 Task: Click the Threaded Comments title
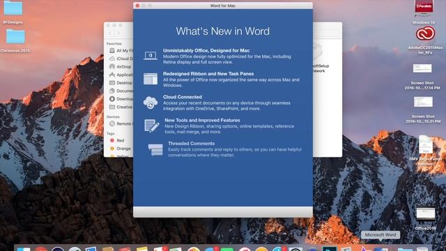[x=191, y=144]
